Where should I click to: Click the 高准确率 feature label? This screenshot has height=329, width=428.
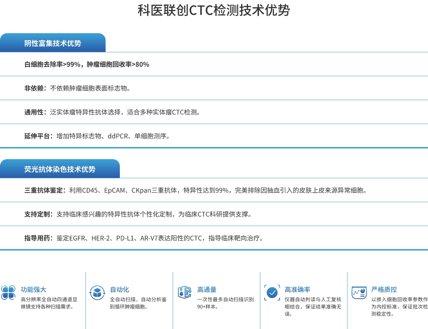[x=298, y=289]
